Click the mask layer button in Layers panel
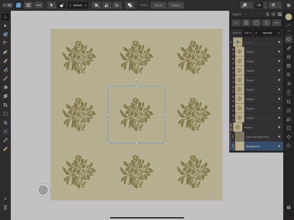 coord(256,23)
